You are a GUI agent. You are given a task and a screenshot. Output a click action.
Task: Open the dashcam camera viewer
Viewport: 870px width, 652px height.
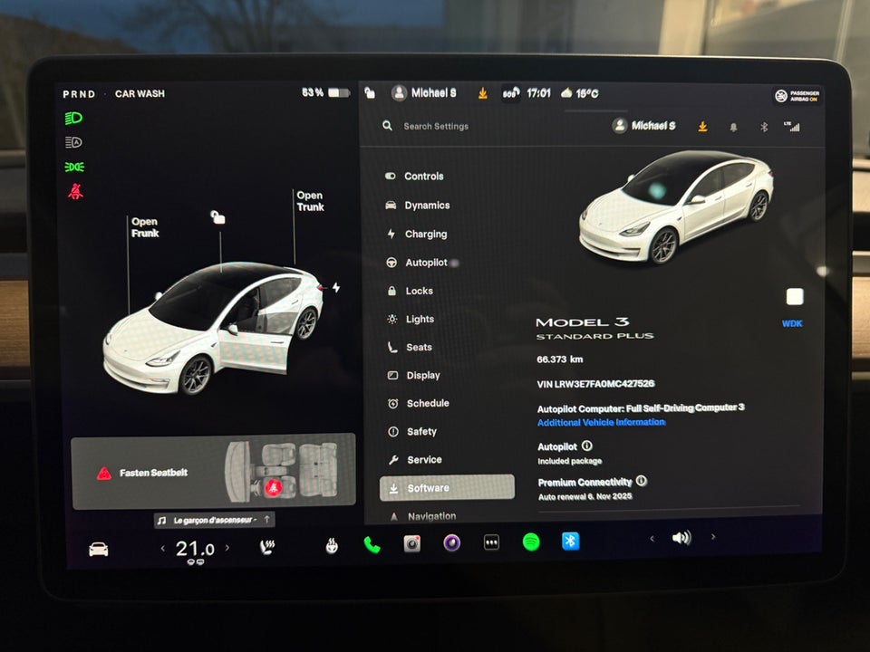(411, 544)
